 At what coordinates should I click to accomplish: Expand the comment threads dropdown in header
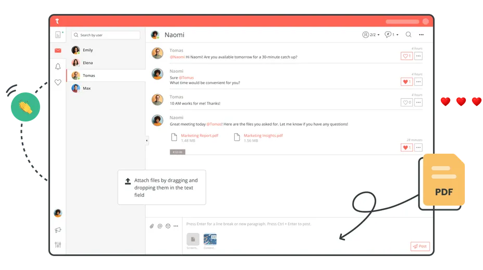coord(391,35)
